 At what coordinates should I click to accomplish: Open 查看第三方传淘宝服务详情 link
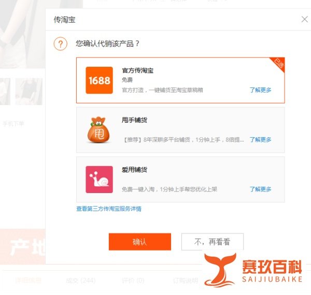pos(109,209)
